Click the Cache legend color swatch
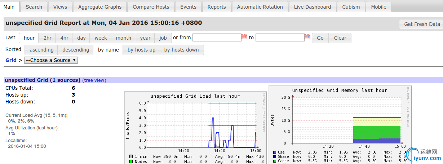This screenshot has height=164, width=443. (275, 161)
